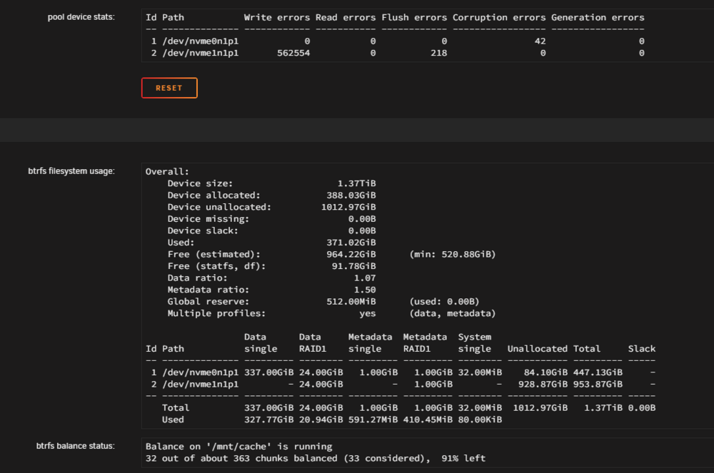This screenshot has width=714, height=473.
Task: Click the Unallocated column header
Action: [x=538, y=349]
